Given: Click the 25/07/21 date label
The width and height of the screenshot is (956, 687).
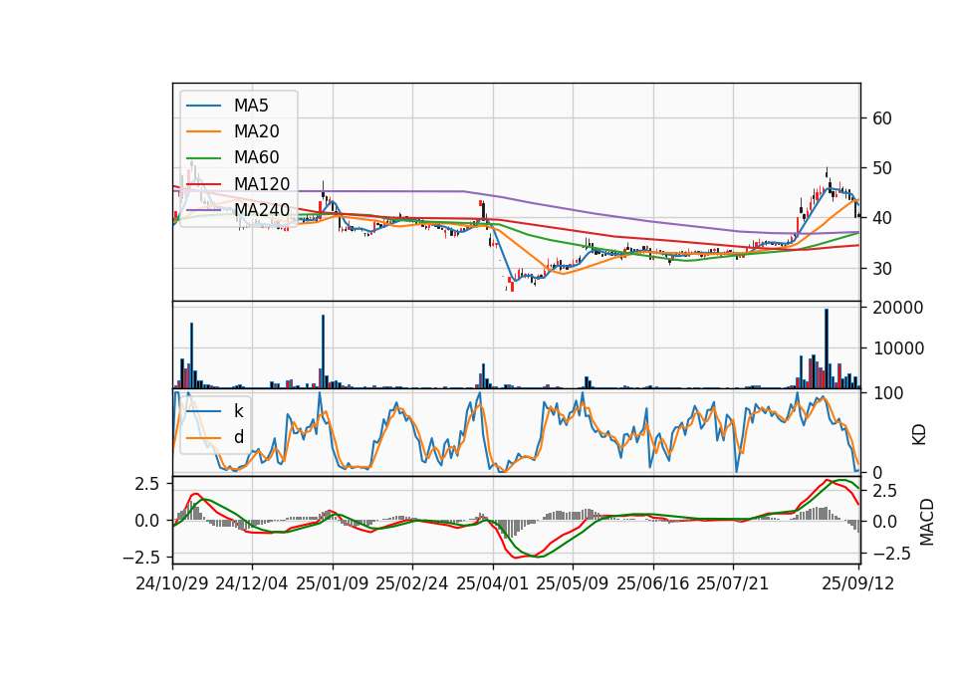Looking at the screenshot, I should 733,583.
